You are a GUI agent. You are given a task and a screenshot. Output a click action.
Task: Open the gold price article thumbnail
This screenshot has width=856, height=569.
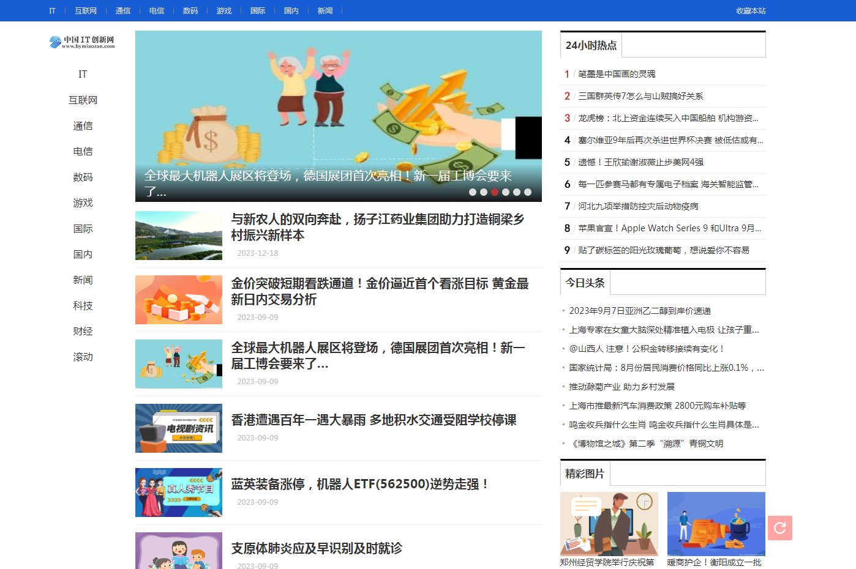[x=179, y=300]
